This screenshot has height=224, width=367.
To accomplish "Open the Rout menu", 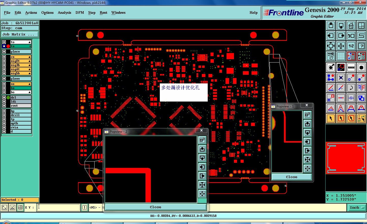I will [x=103, y=13].
